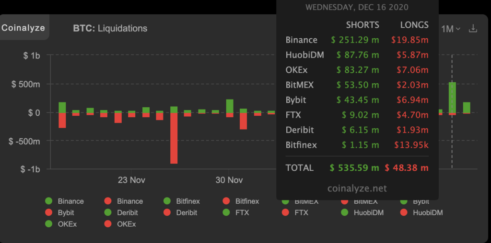Toggle red OKEx legend label
491x243 pixels.
click(x=127, y=223)
